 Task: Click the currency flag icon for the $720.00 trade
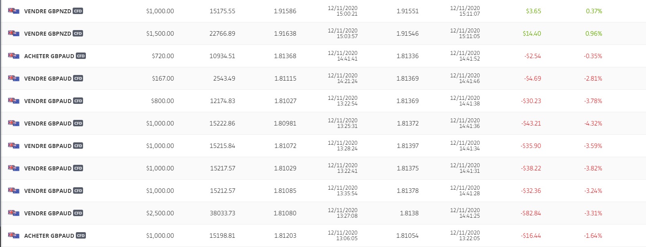(14, 56)
